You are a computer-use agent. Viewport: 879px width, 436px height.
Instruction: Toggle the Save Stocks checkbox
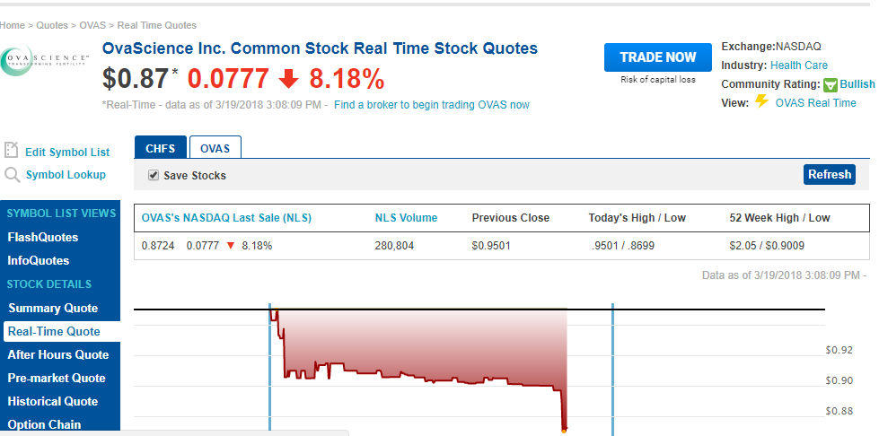pyautogui.click(x=154, y=175)
